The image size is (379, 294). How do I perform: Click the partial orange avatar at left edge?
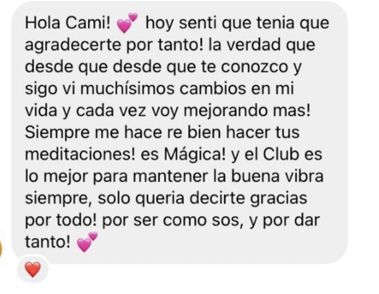pos(1,248)
